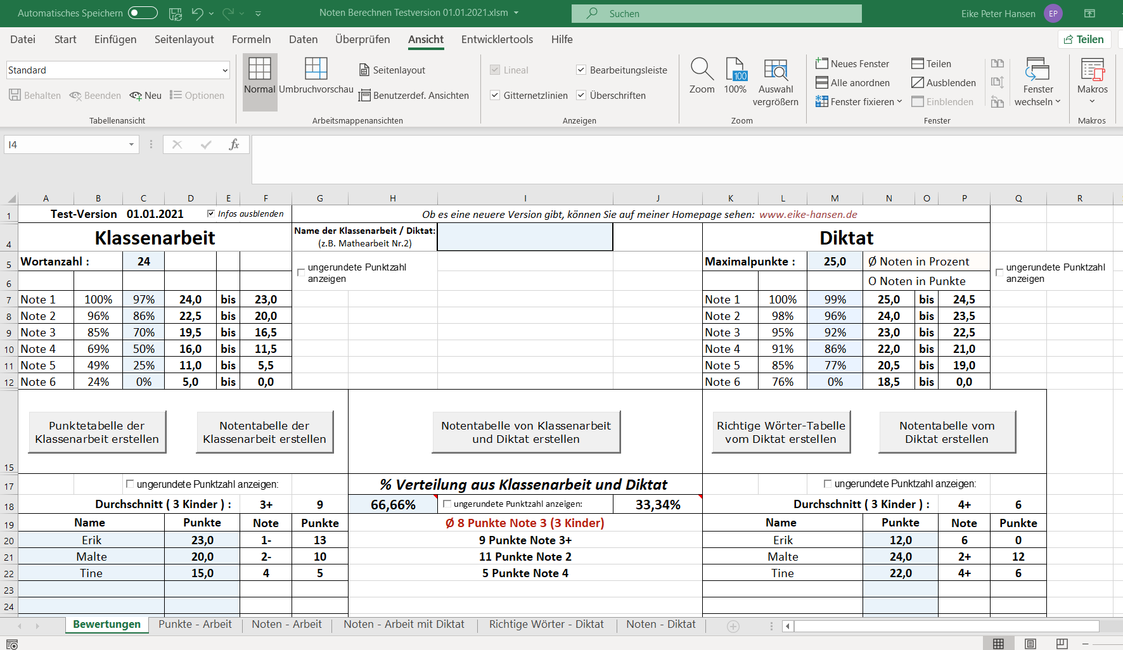Click Neues Fenster icon
Image resolution: width=1123 pixels, height=650 pixels.
point(822,63)
